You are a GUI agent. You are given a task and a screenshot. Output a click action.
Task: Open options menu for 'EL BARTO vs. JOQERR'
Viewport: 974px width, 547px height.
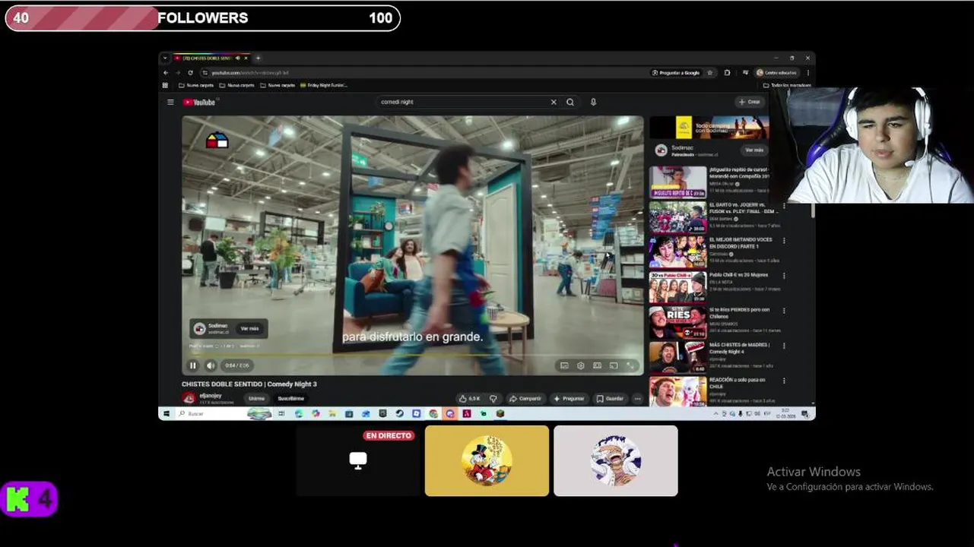click(784, 206)
